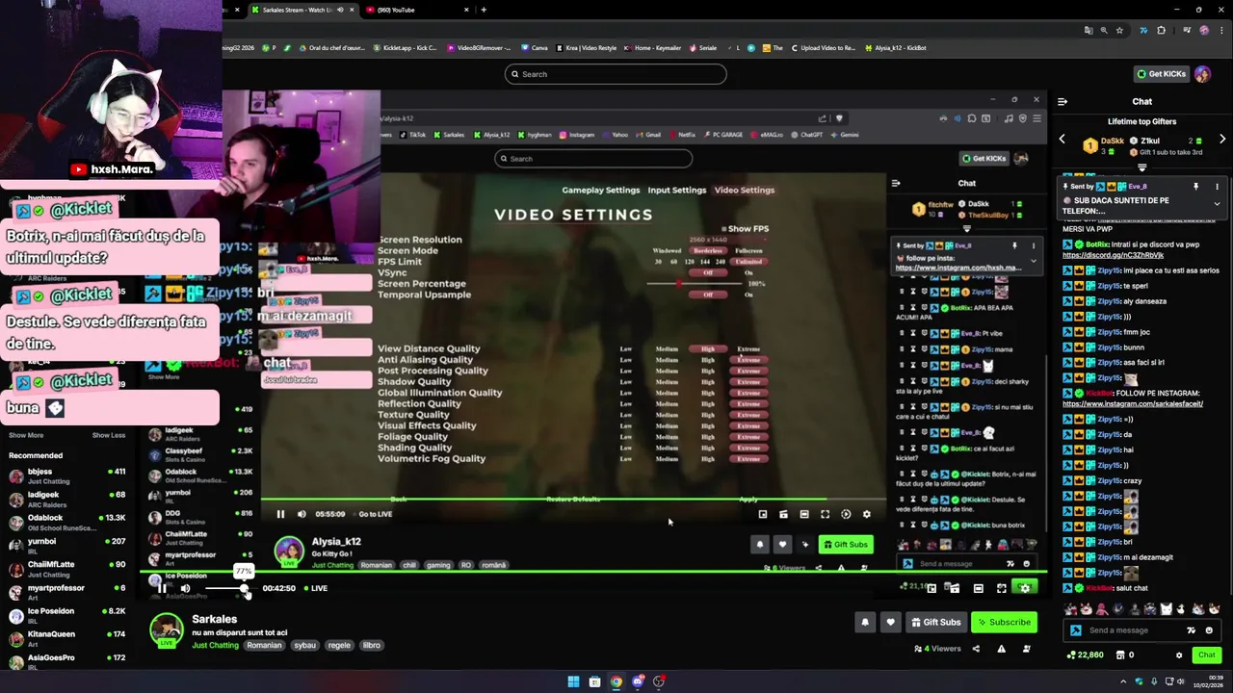The height and width of the screenshot is (693, 1233).
Task: Switch to the Sarkales Stream browser tab
Action: click(x=302, y=10)
